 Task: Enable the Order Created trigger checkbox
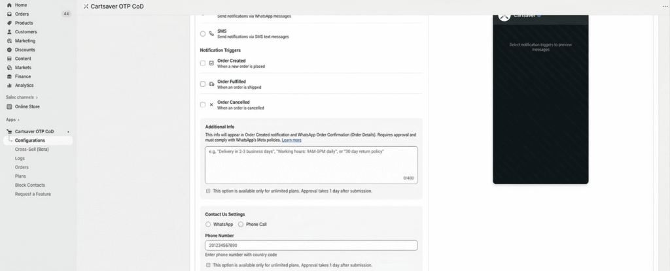[203, 63]
